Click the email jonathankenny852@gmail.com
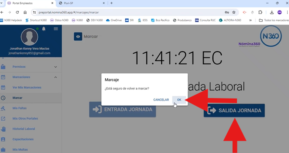 [30, 53]
